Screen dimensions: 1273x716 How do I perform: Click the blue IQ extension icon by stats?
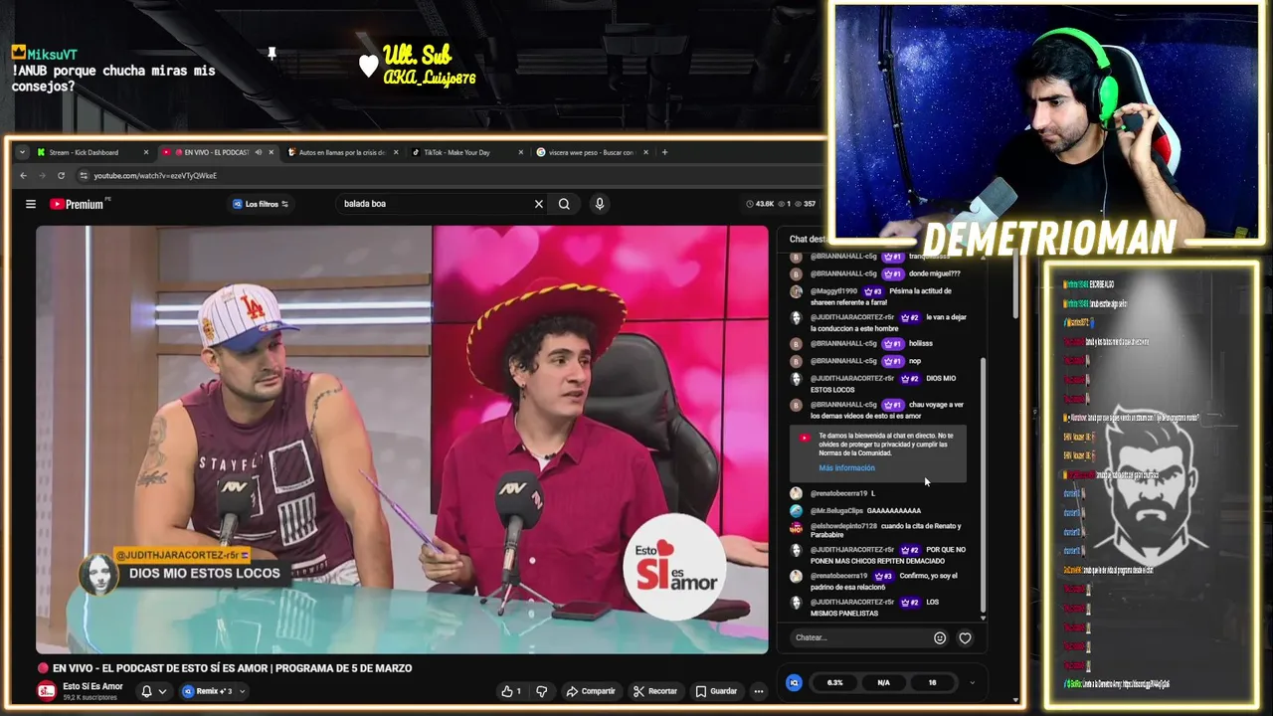(x=794, y=683)
